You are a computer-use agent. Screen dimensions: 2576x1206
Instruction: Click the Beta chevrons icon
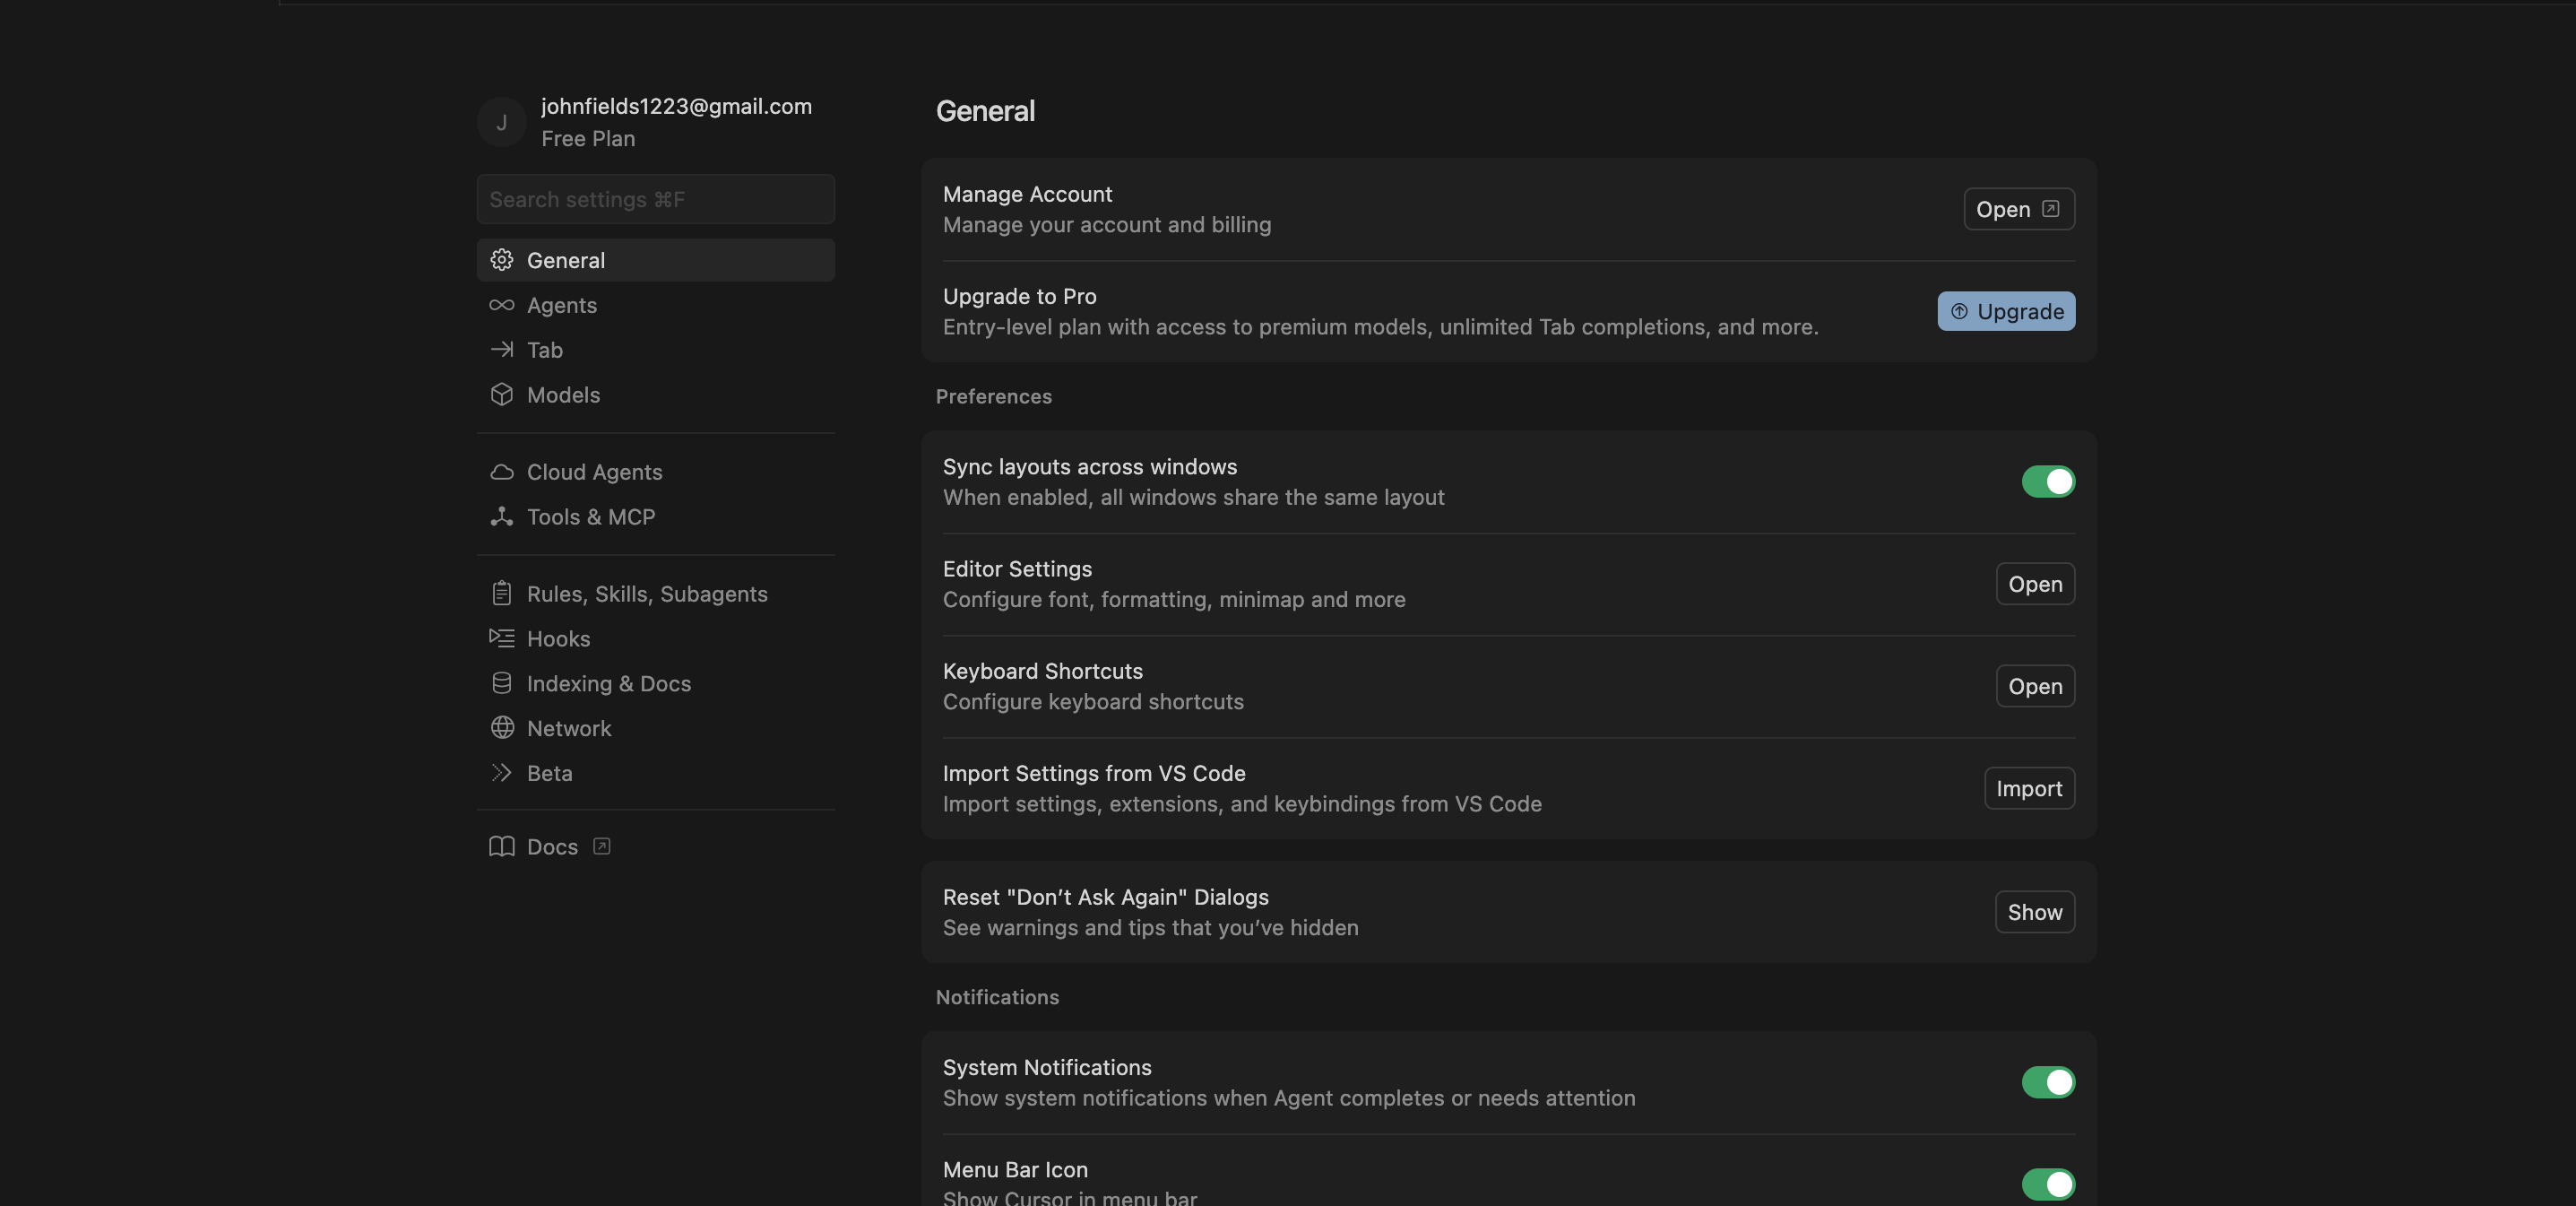tap(501, 773)
